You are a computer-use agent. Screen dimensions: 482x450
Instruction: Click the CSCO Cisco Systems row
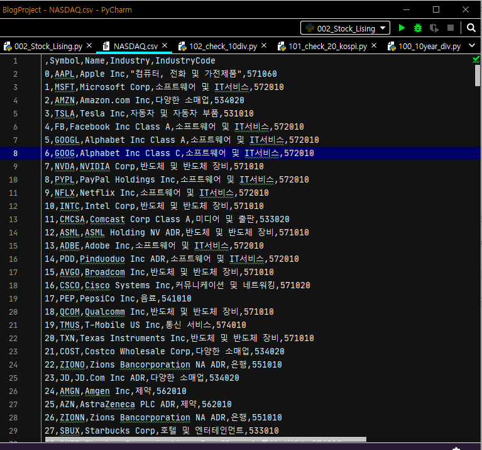(x=177, y=286)
